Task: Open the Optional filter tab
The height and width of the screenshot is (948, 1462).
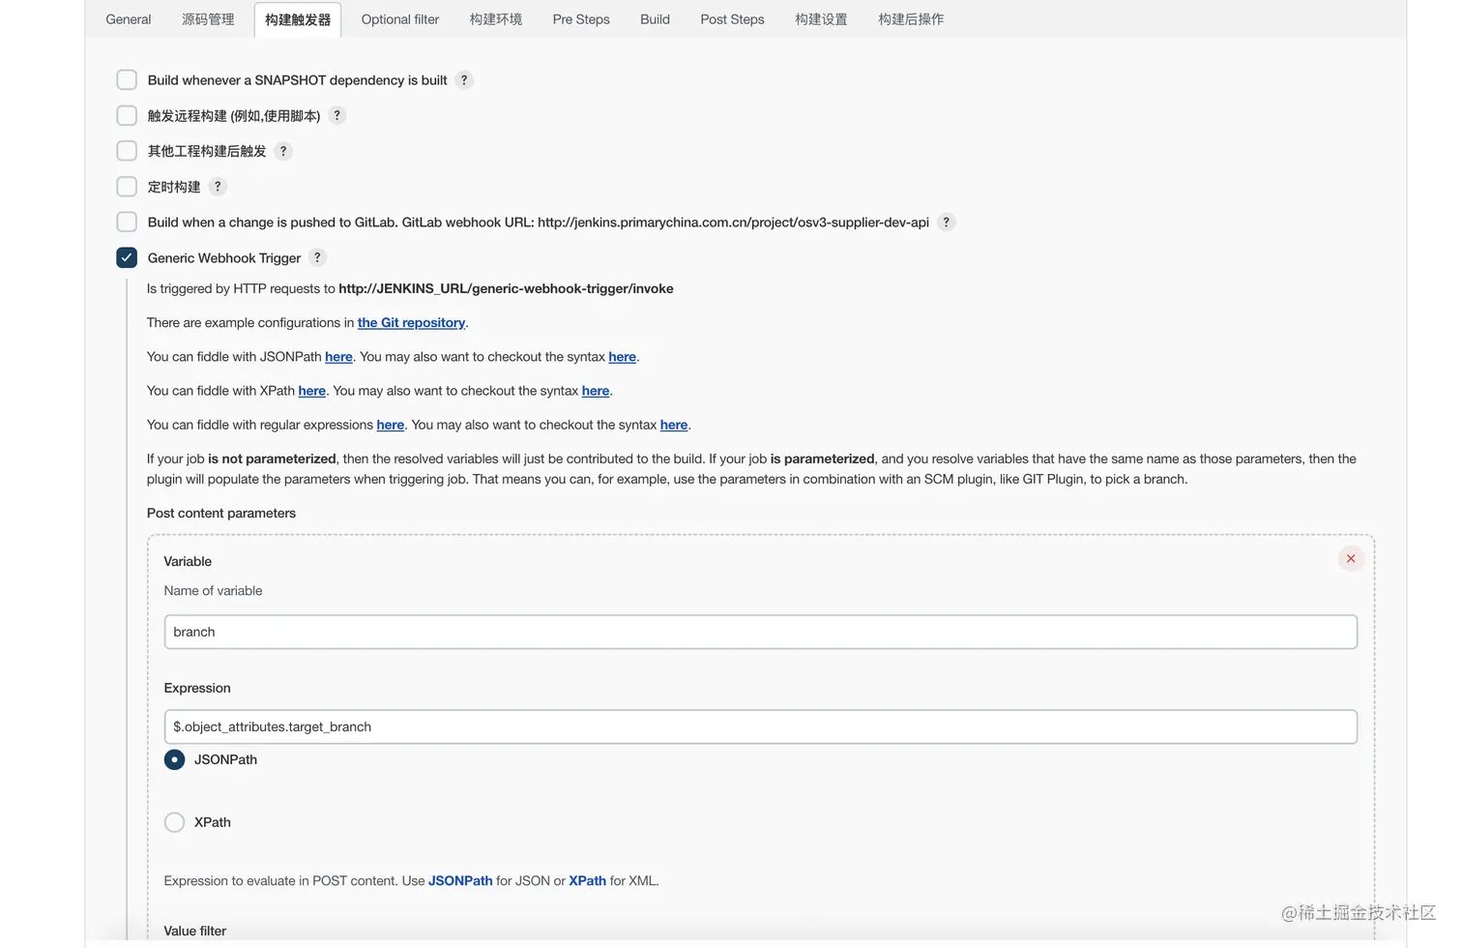Action: (400, 19)
